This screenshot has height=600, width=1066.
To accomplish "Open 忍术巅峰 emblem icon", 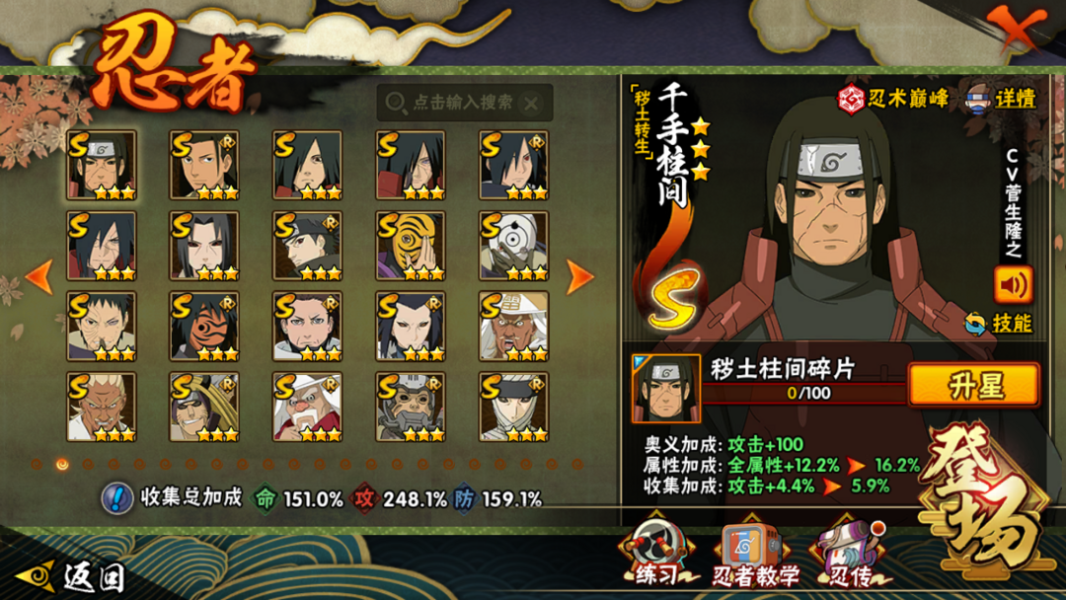I will coord(851,99).
